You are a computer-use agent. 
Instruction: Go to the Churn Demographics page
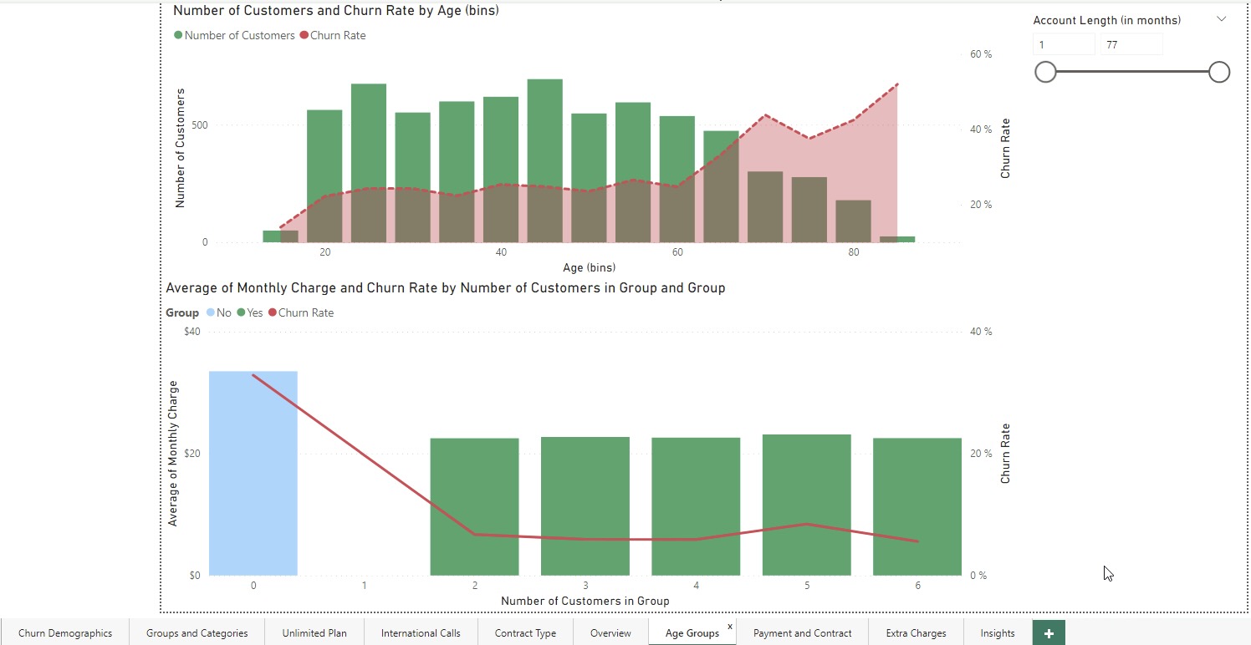[x=66, y=633]
